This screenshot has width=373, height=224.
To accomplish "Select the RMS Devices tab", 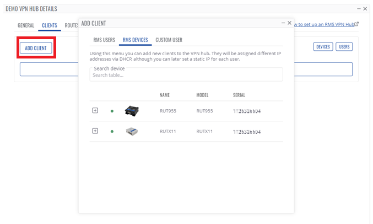I will (135, 40).
